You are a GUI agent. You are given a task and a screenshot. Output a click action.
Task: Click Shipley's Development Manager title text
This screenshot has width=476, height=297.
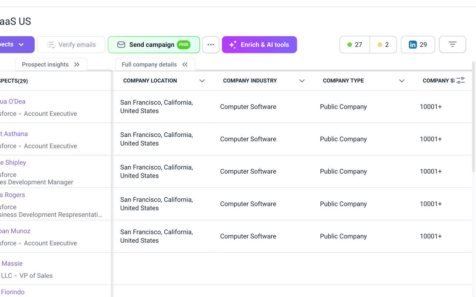(37, 182)
